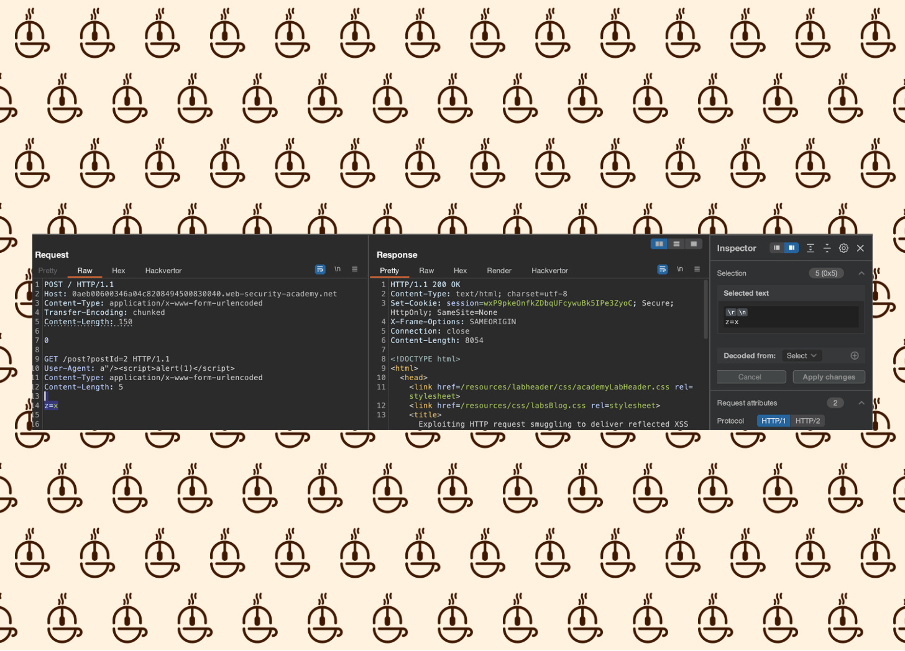
Task: Open the Response Raw tab
Action: point(426,271)
